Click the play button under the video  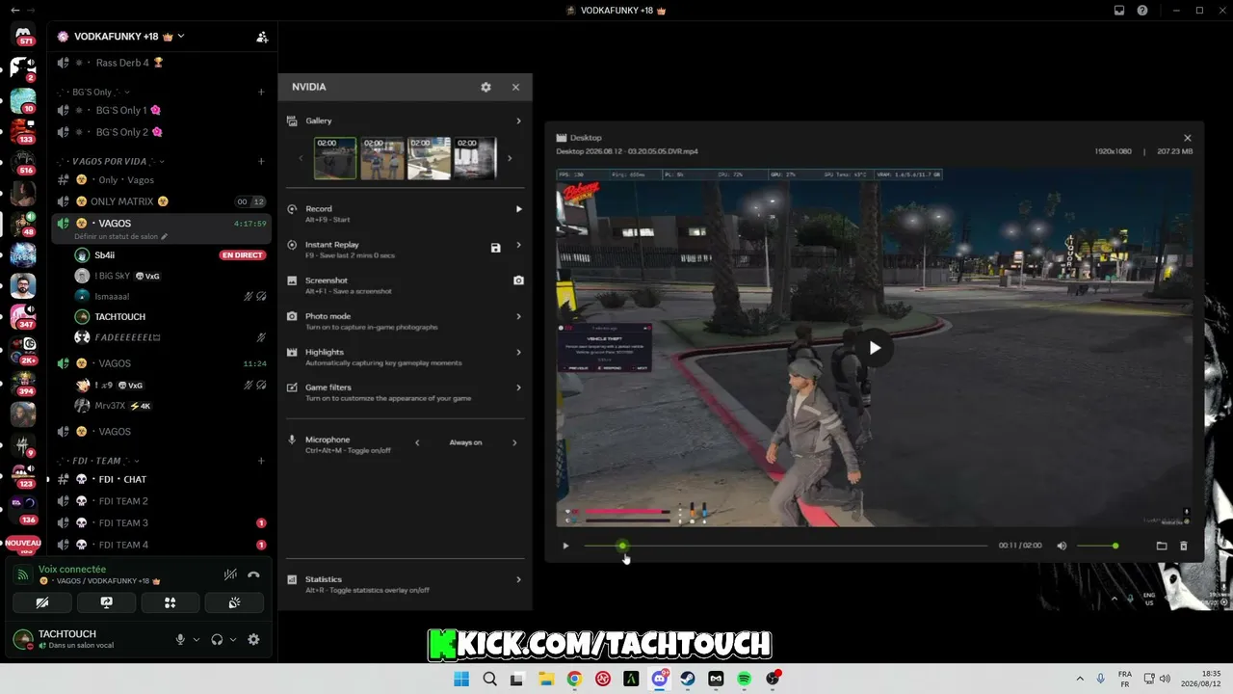click(x=565, y=546)
